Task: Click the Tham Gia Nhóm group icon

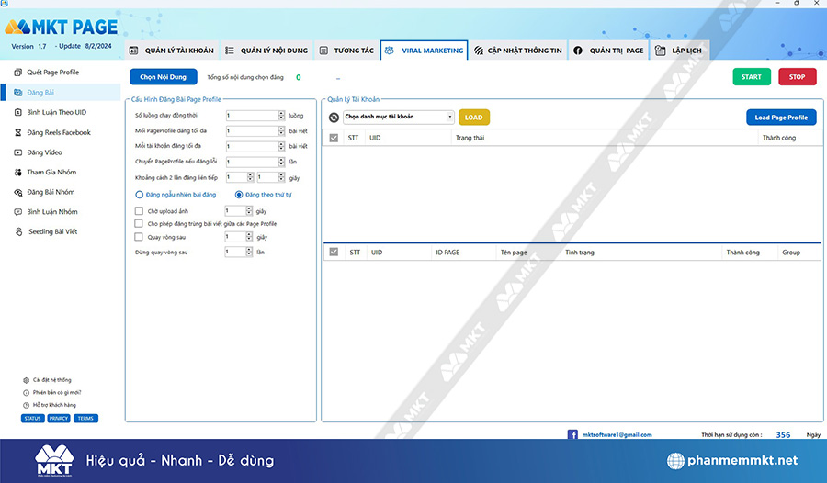Action: pos(18,172)
